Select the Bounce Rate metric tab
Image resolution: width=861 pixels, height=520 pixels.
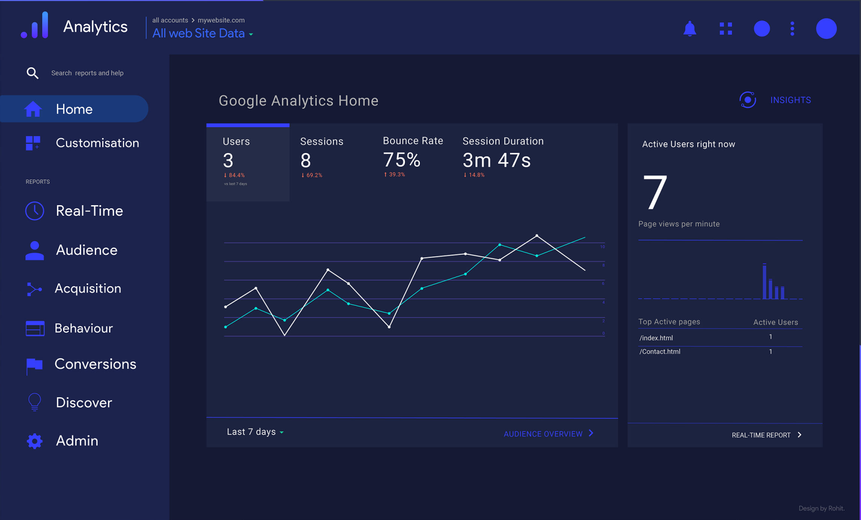(x=413, y=158)
